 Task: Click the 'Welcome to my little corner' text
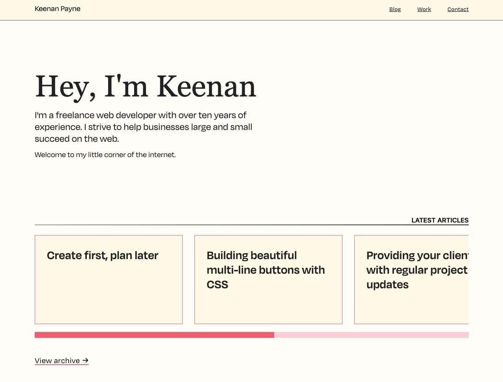click(x=105, y=155)
